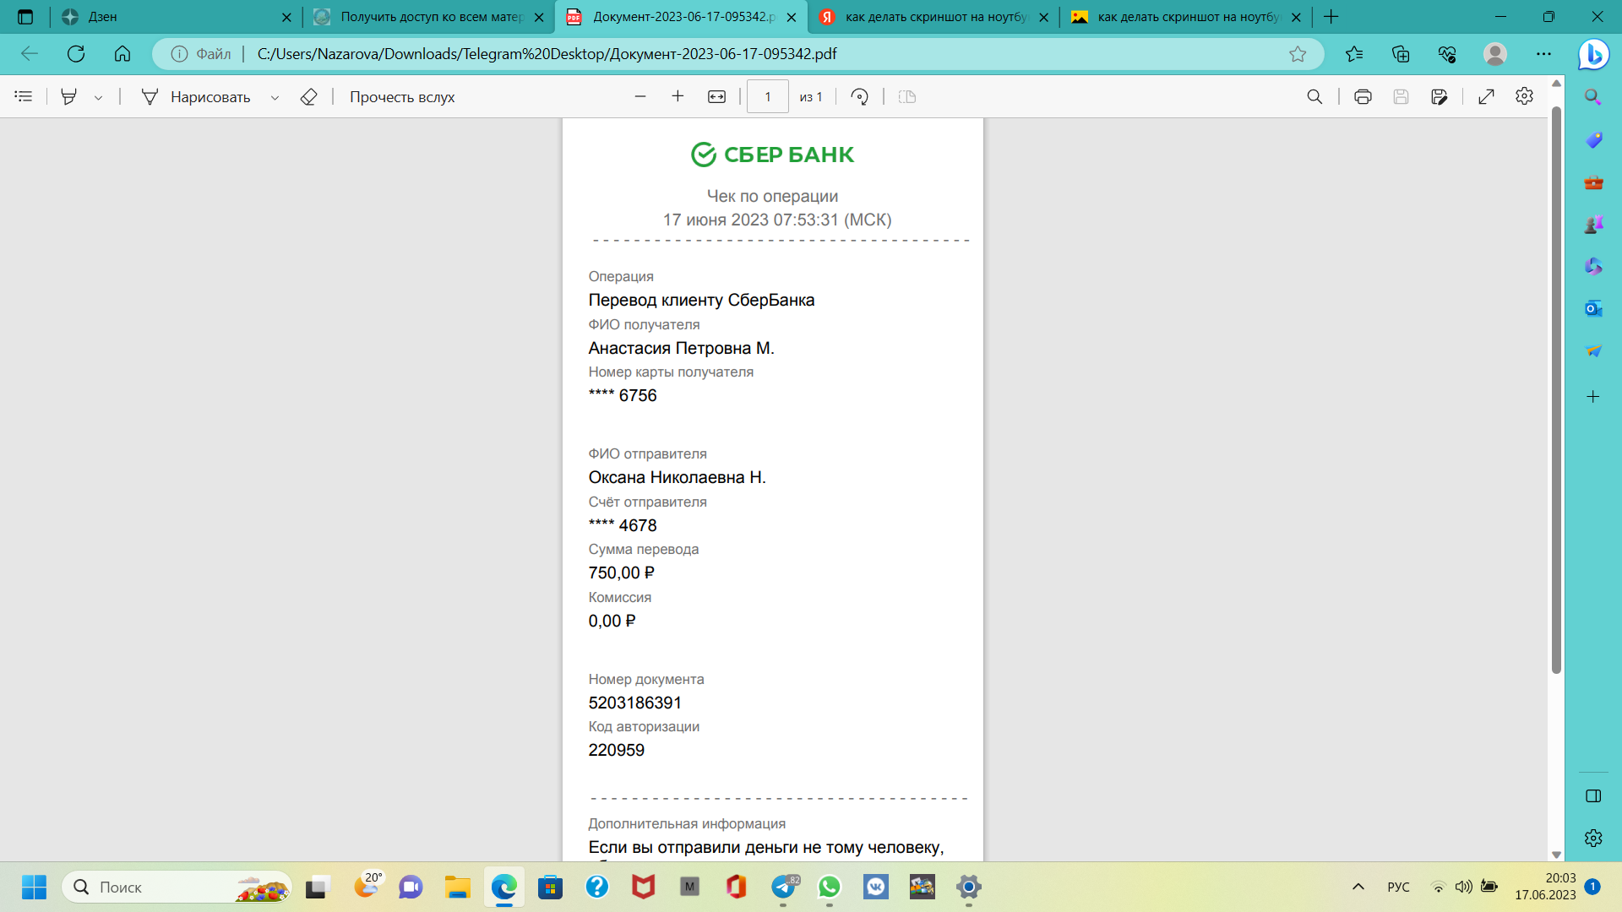Open the volume control in tray
This screenshot has width=1622, height=912.
[1464, 887]
